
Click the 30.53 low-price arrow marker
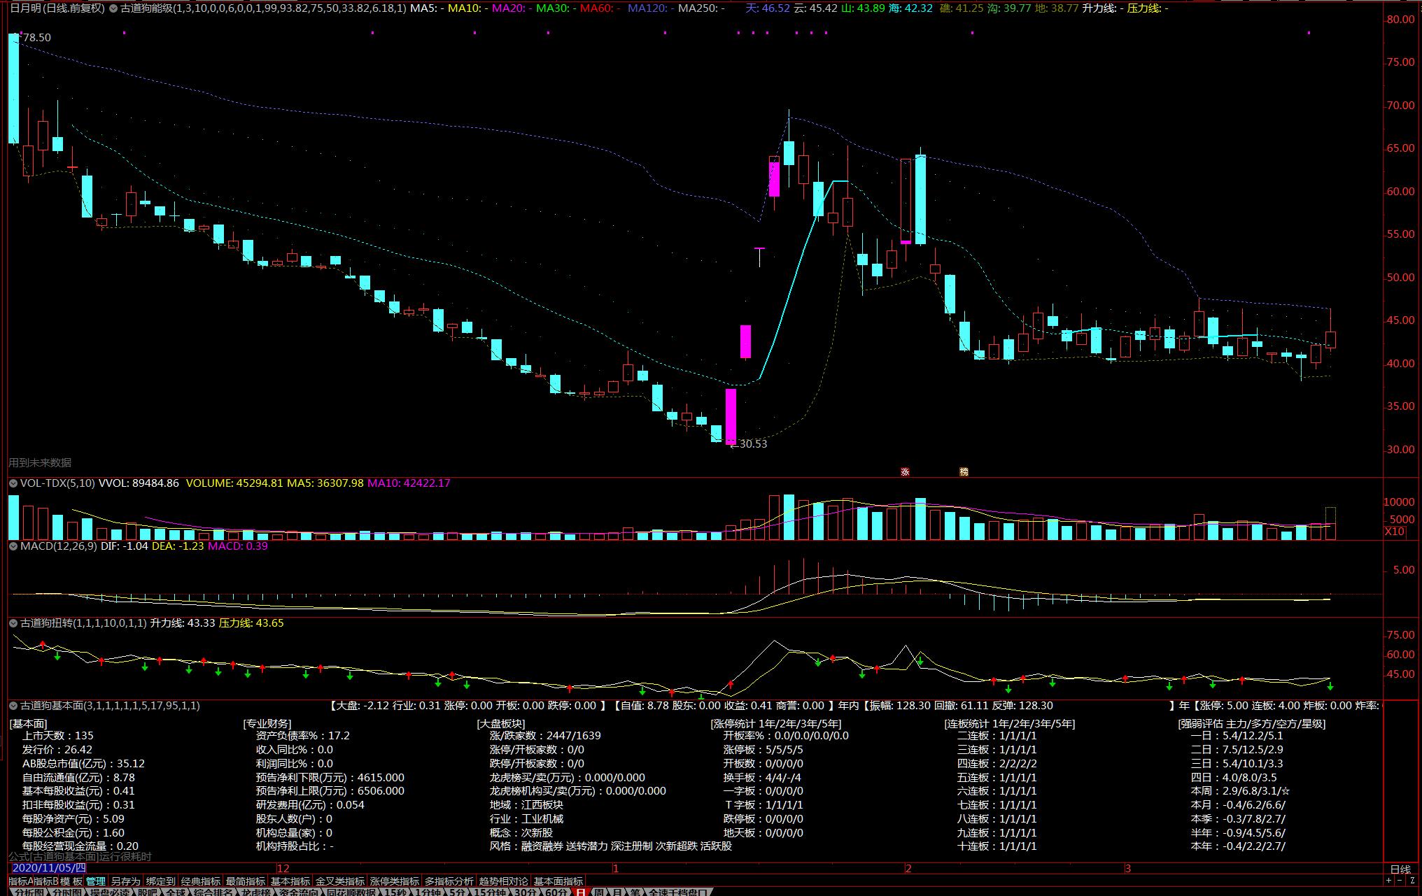[x=749, y=444]
